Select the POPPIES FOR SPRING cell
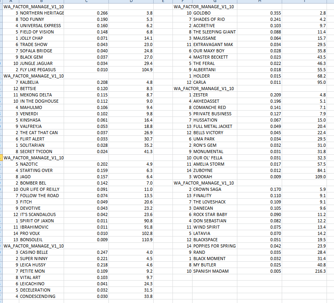The width and height of the screenshot is (334, 303). pyautogui.click(x=215, y=246)
